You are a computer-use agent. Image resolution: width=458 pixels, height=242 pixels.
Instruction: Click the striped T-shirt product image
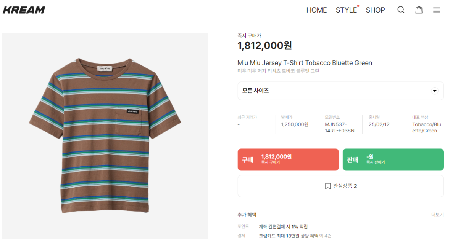(105, 135)
